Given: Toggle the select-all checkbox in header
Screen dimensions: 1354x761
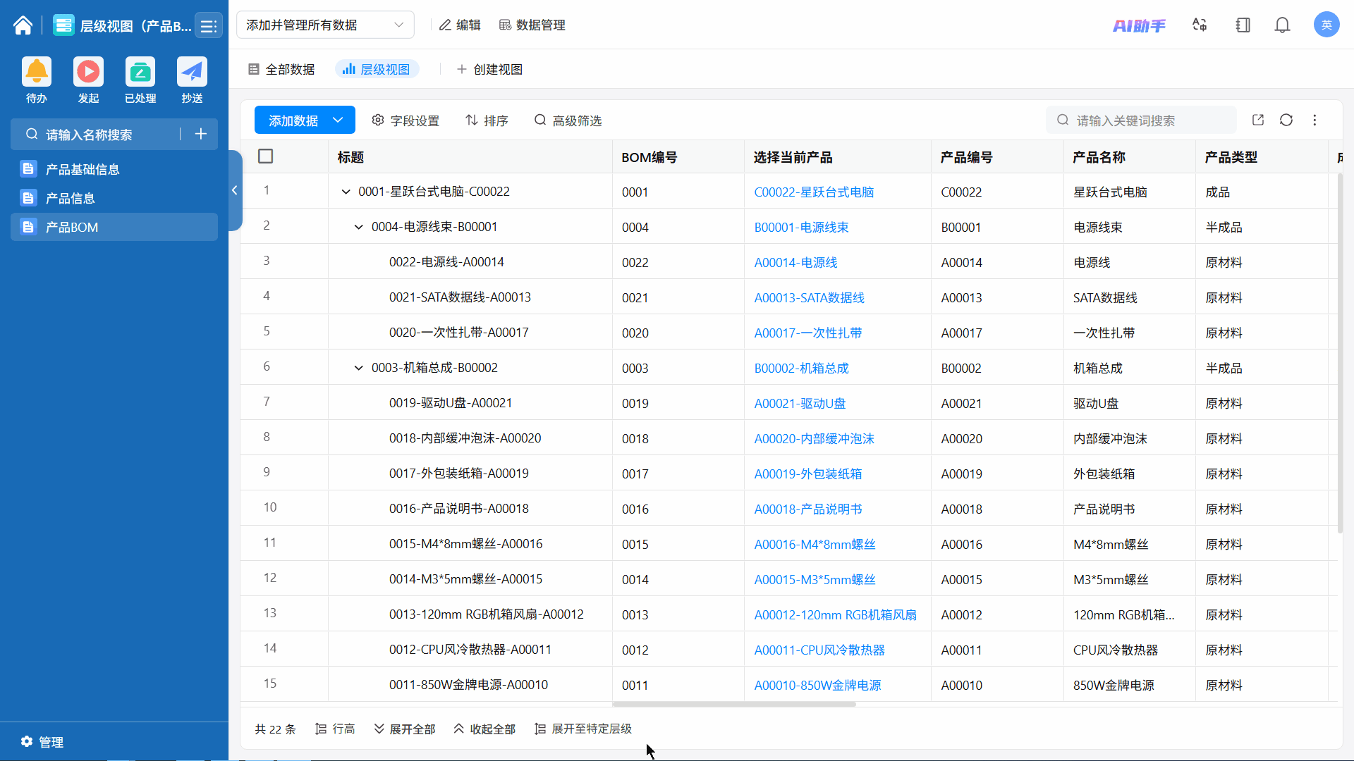Looking at the screenshot, I should pyautogui.click(x=266, y=156).
